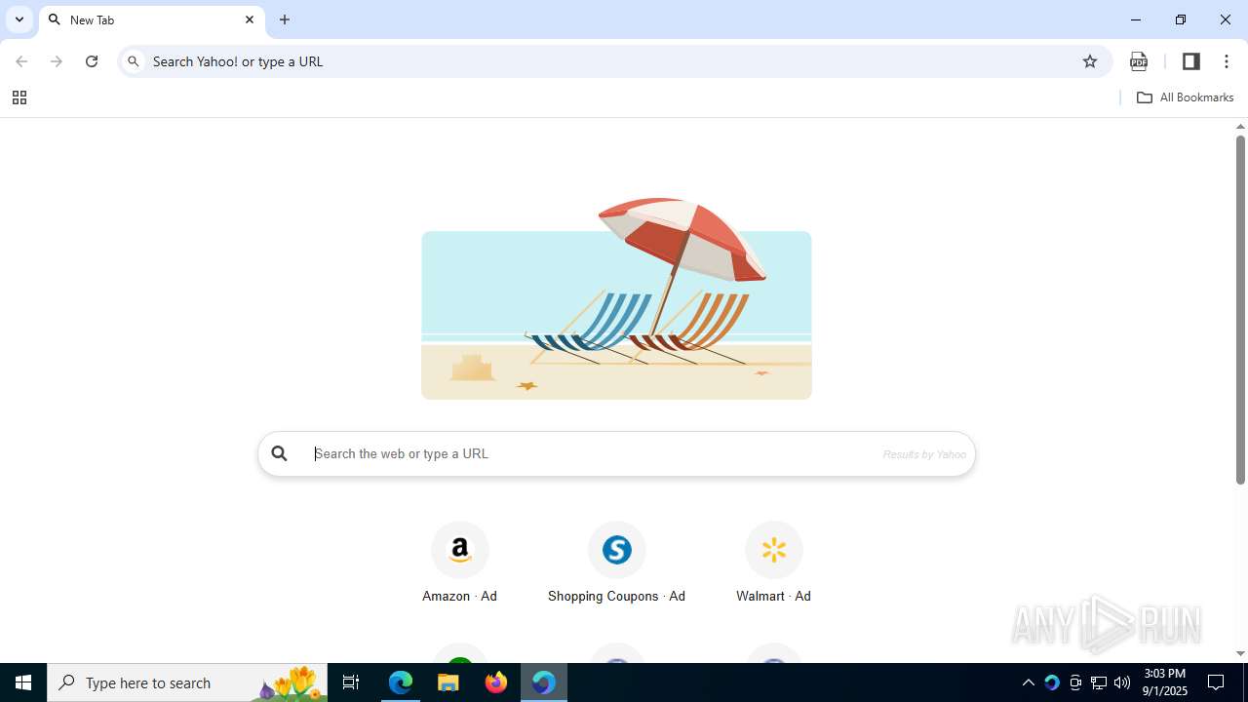Open the tab search dropdown arrow

pyautogui.click(x=19, y=19)
